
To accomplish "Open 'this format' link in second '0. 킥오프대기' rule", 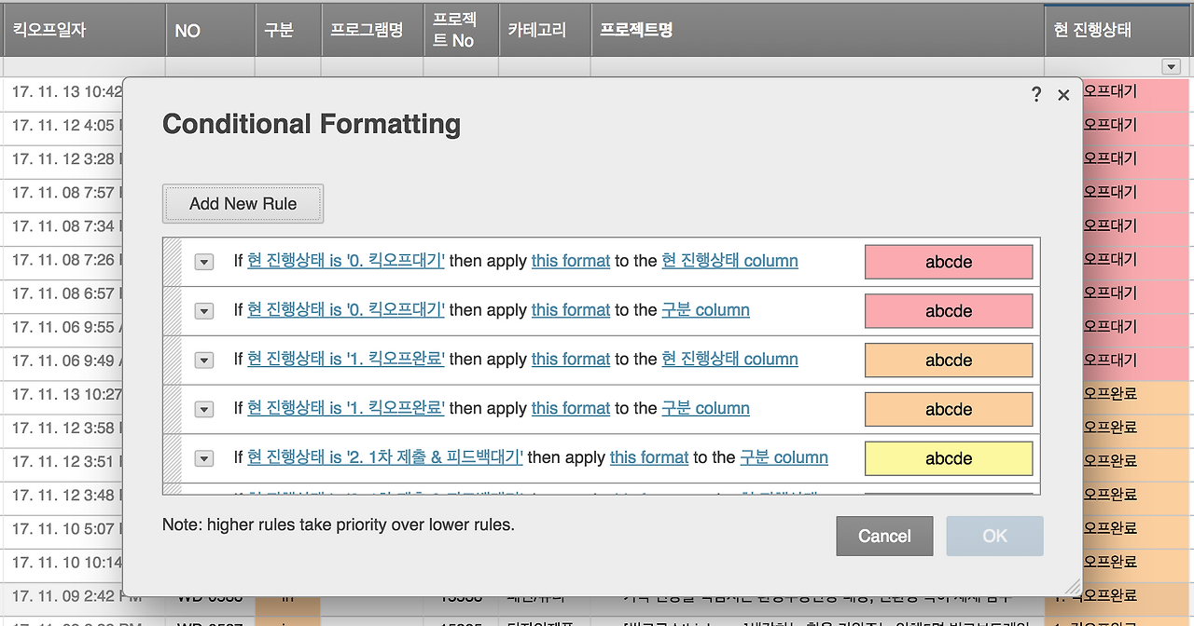I will [x=571, y=310].
